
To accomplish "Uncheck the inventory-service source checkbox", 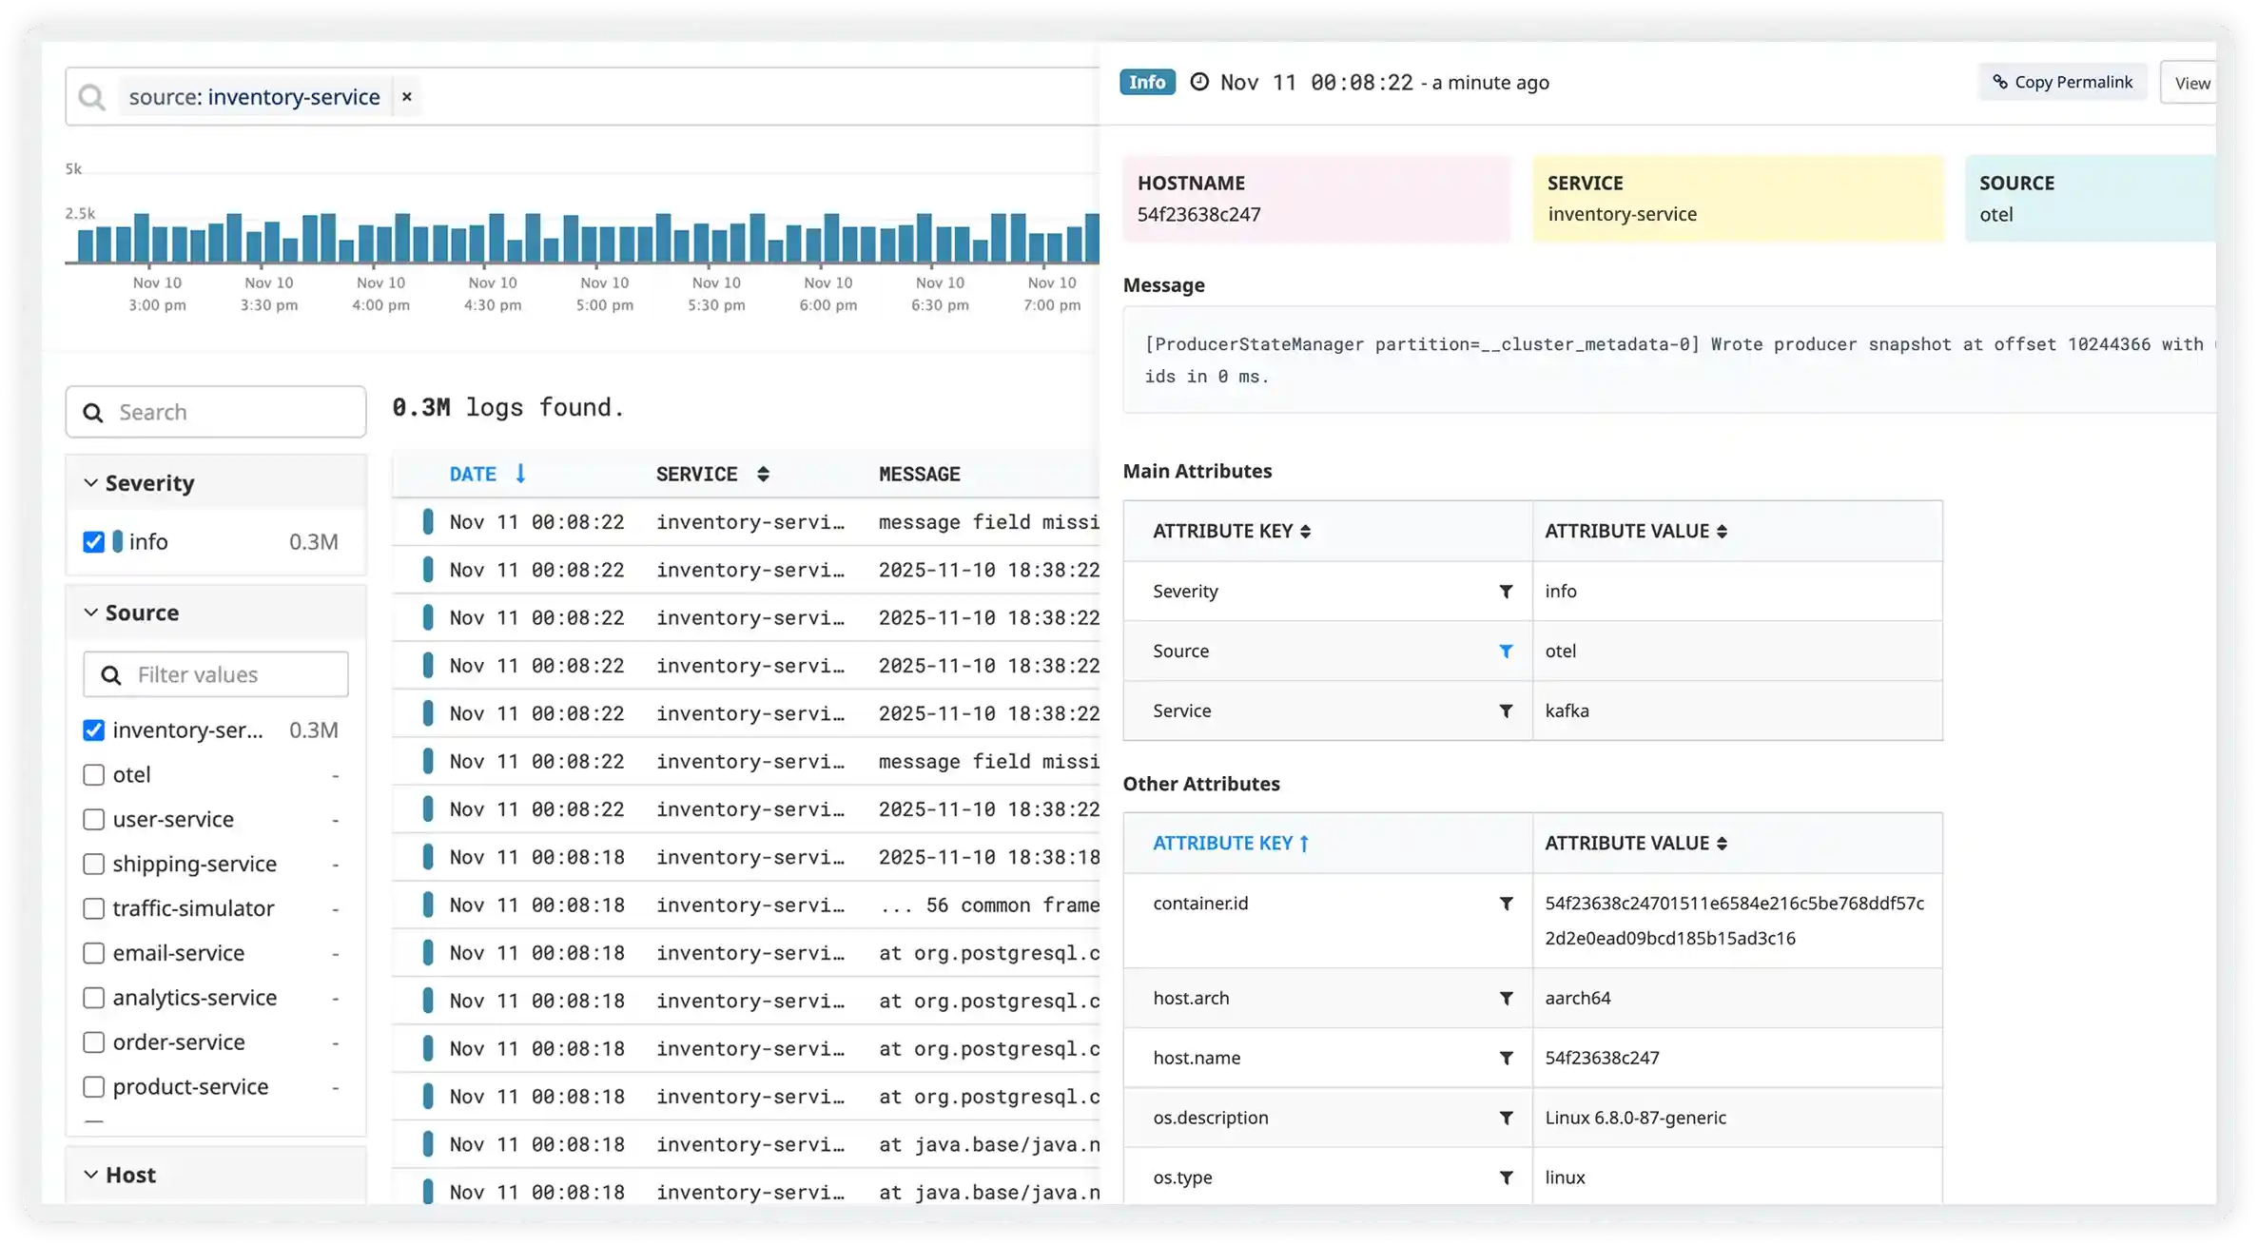I will (x=93, y=730).
